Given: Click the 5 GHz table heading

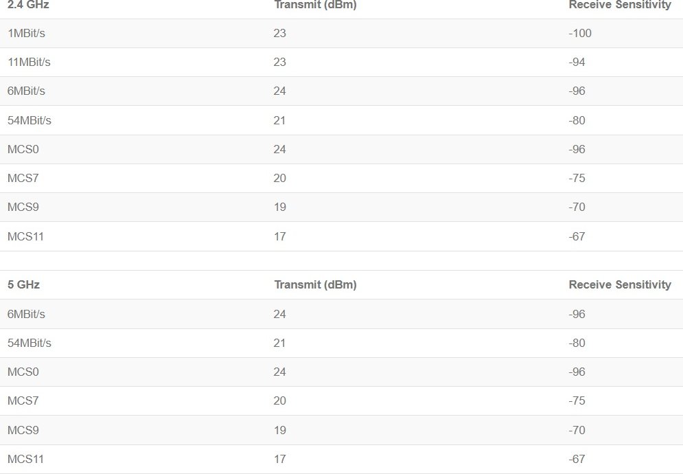Looking at the screenshot, I should (23, 284).
